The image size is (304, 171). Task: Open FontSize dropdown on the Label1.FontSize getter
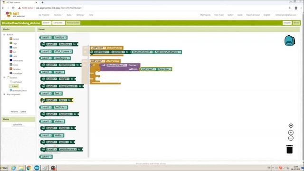click(x=60, y=38)
